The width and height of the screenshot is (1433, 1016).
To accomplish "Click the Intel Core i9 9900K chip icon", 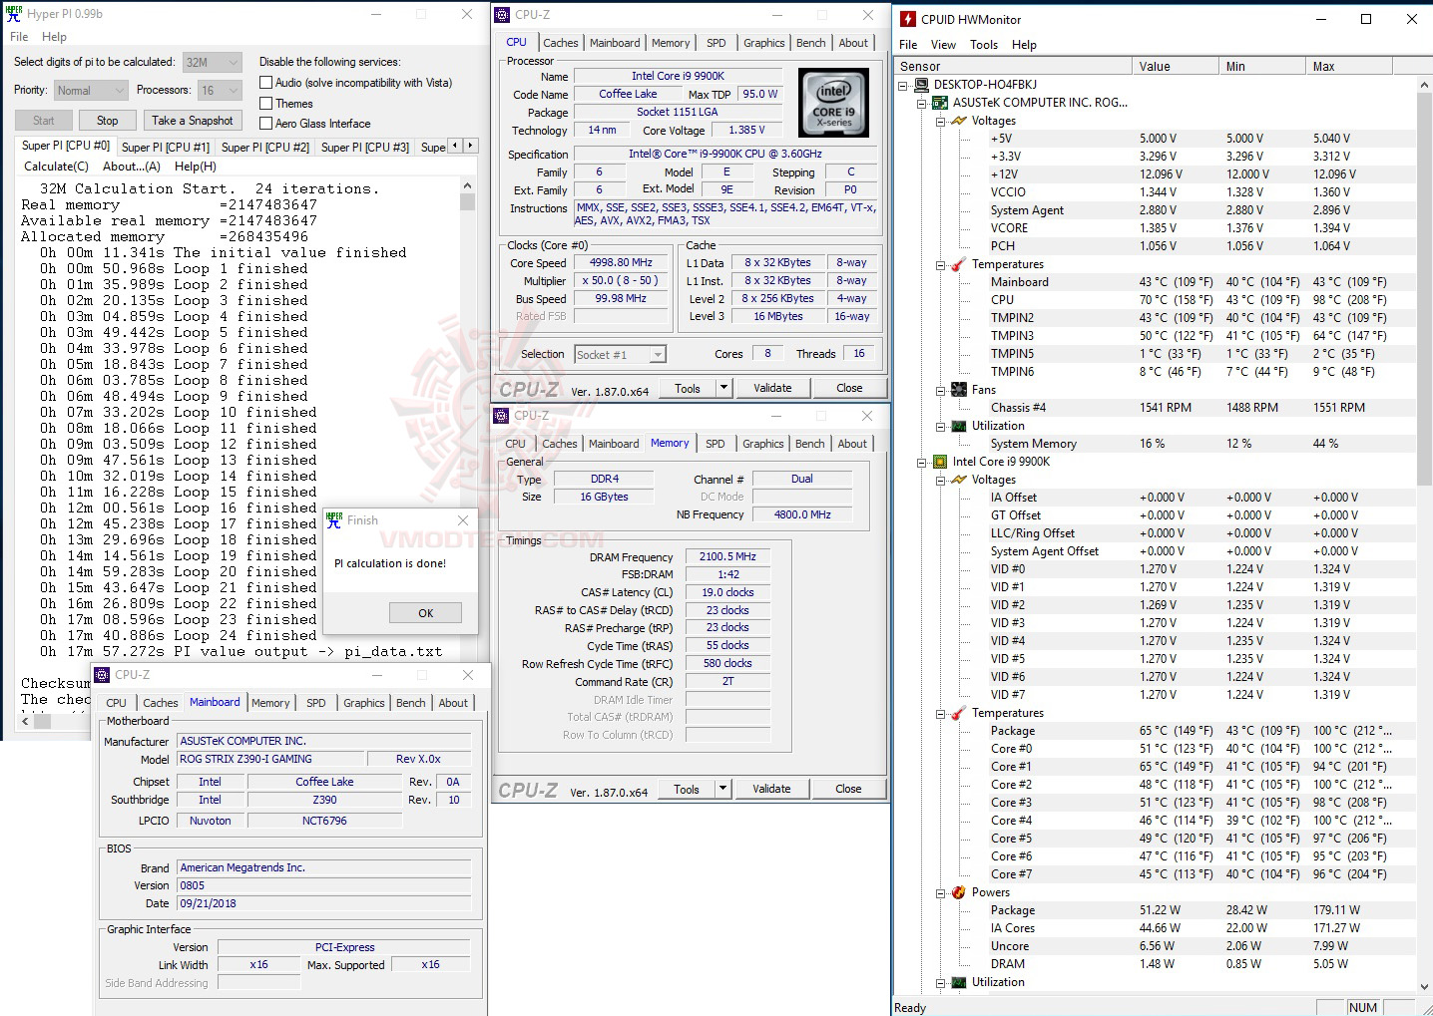I will [x=940, y=462].
